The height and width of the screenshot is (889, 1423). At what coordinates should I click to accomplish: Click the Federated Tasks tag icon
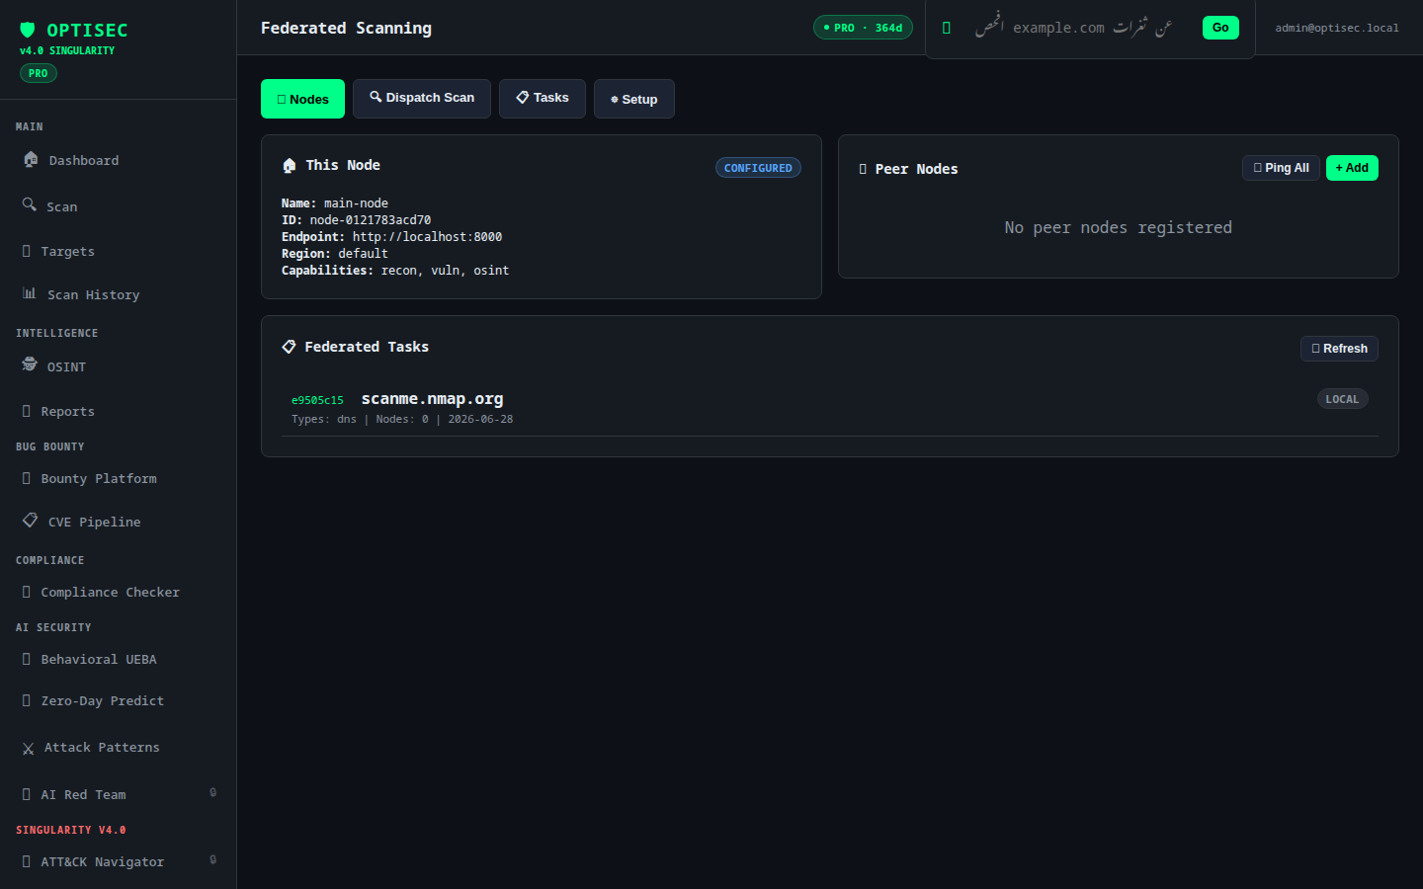[x=290, y=347]
